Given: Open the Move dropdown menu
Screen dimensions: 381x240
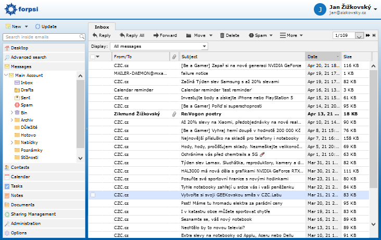Looking at the screenshot, I should (x=211, y=35).
